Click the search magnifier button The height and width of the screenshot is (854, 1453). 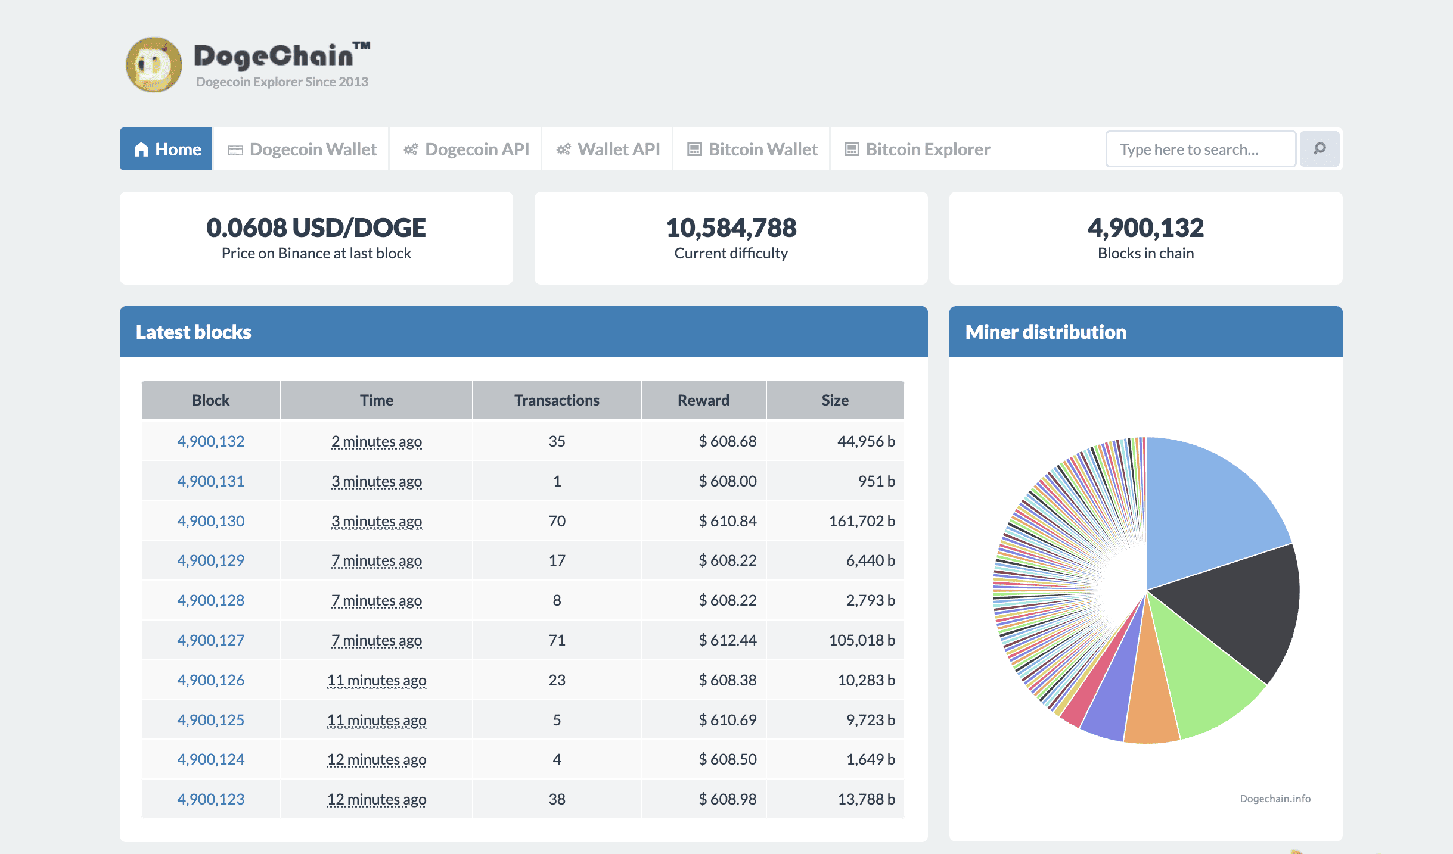(1320, 148)
